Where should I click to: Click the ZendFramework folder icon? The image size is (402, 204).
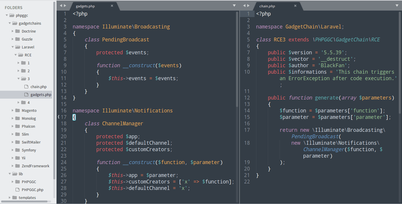tap(17, 166)
